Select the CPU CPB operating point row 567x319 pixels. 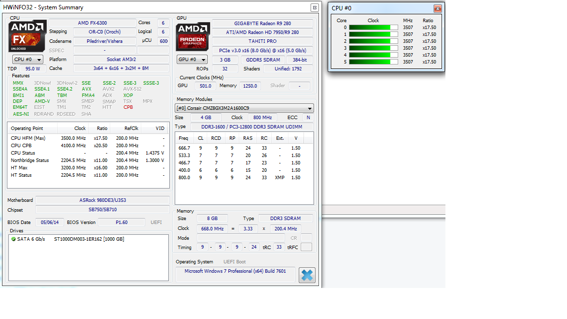click(88, 145)
